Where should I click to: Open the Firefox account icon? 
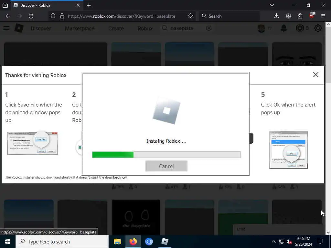click(288, 16)
